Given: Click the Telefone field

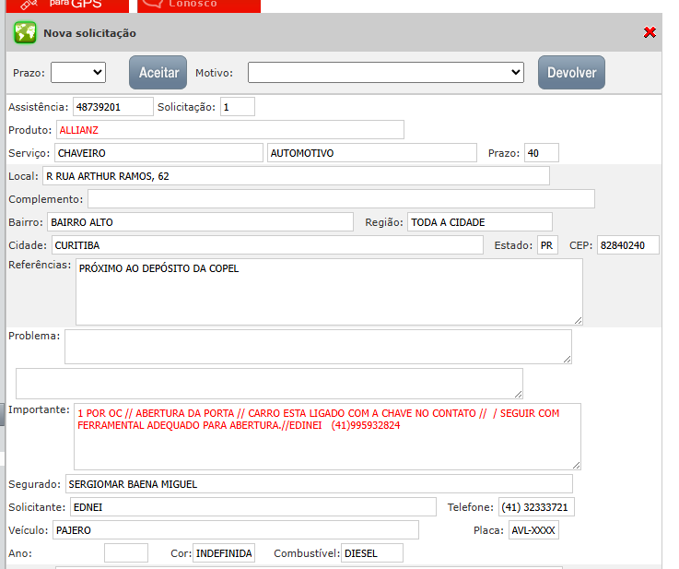Looking at the screenshot, I should point(536,506).
